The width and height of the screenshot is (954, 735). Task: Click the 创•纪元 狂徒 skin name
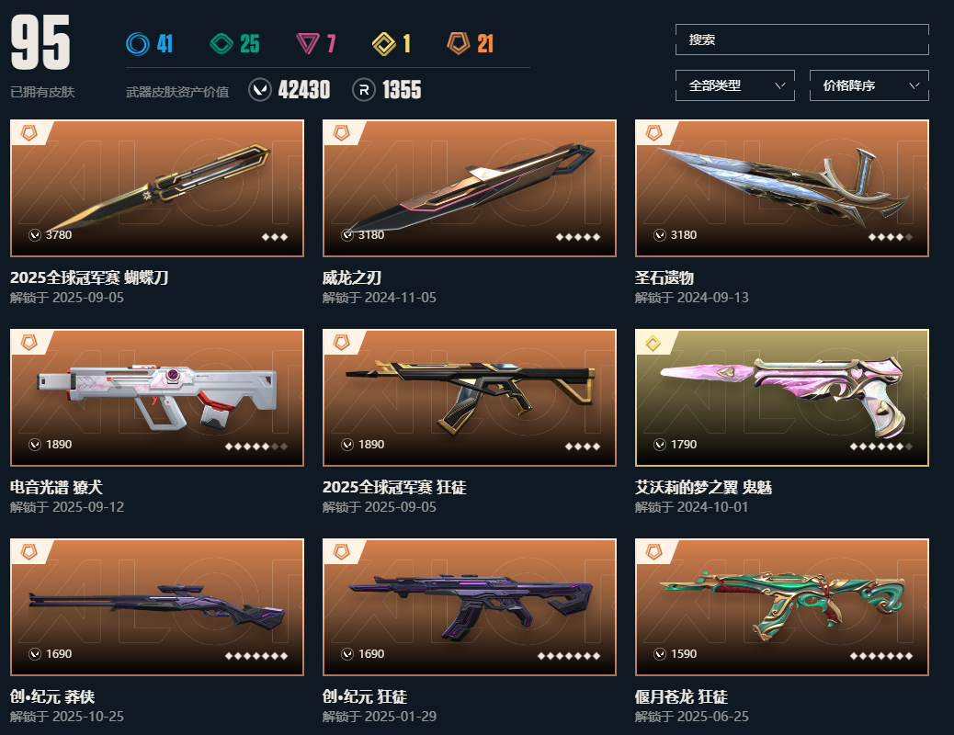coord(365,696)
